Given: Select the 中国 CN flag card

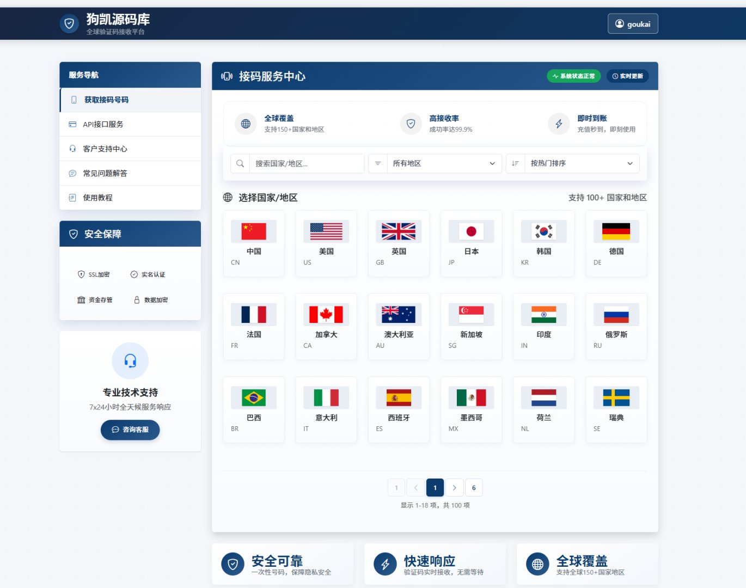Looking at the screenshot, I should [x=254, y=243].
